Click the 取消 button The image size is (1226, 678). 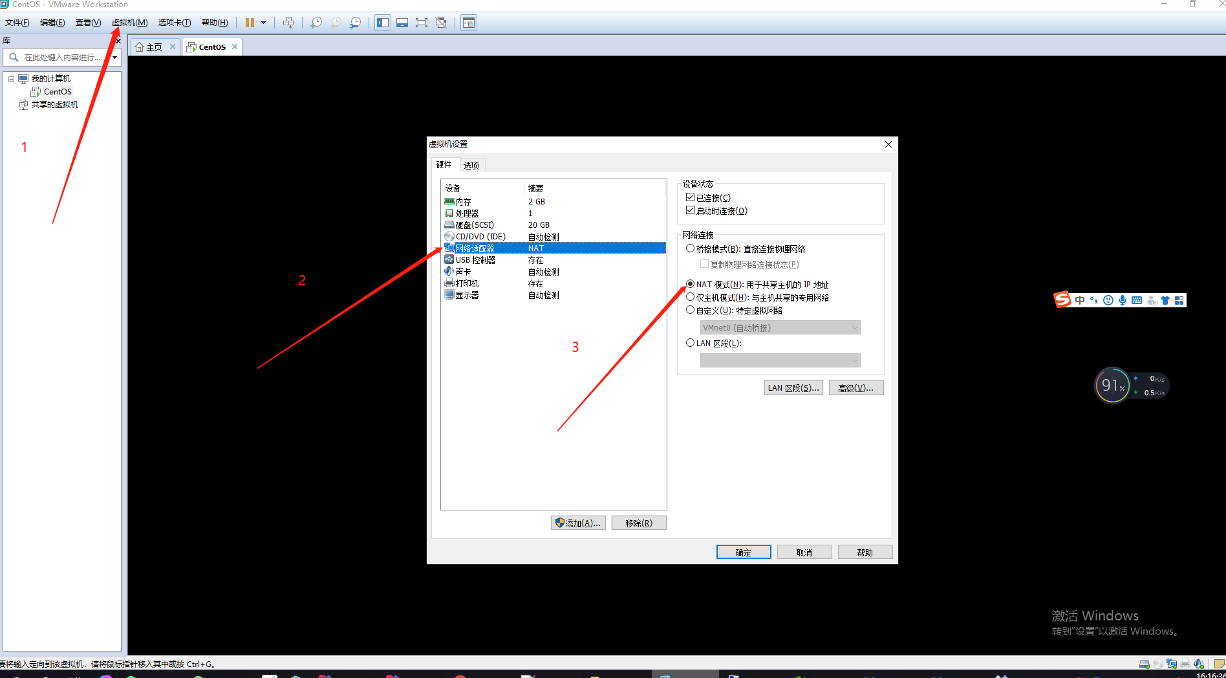pos(804,552)
